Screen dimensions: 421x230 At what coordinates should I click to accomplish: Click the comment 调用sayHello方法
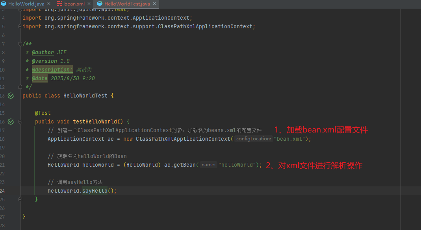coord(75,182)
